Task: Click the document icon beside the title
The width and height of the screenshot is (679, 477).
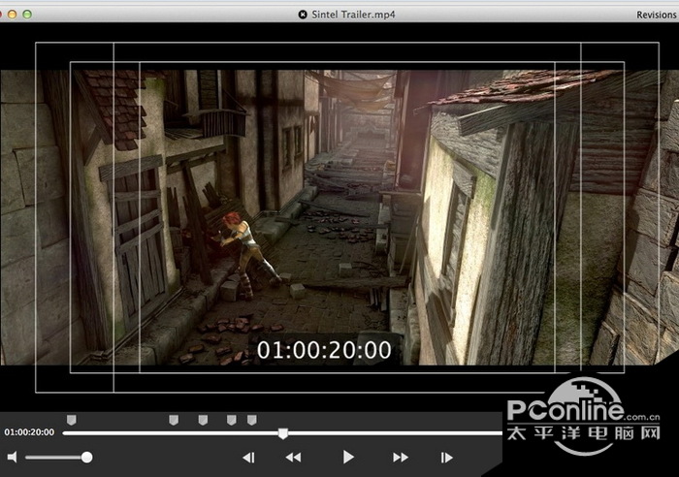Action: [303, 15]
